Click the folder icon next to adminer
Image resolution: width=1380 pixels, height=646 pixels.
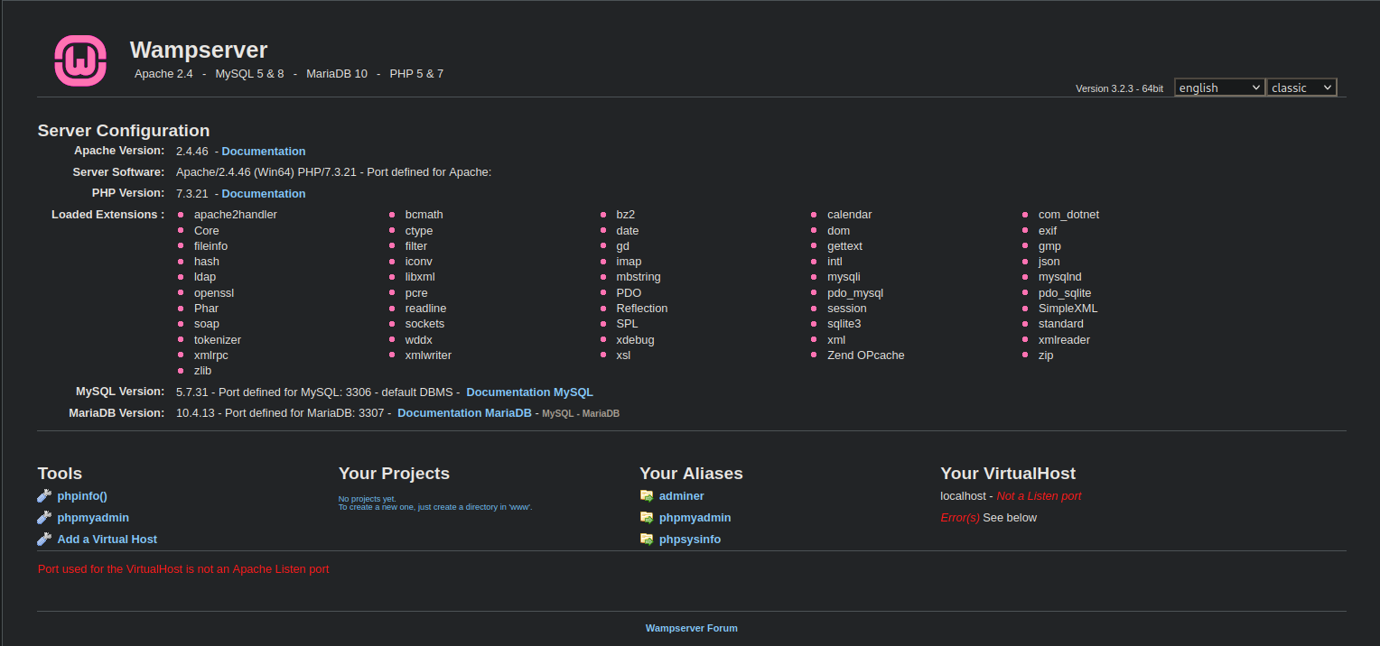click(x=647, y=495)
